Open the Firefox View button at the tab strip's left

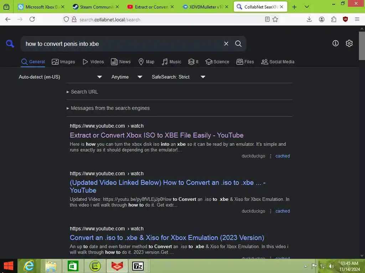pyautogui.click(x=6, y=7)
